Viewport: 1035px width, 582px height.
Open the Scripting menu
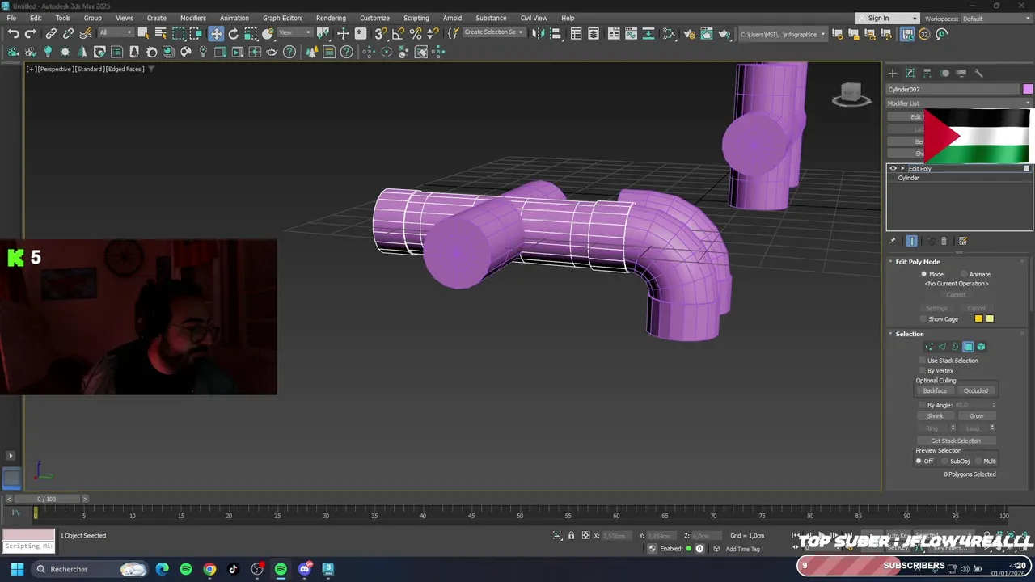(x=416, y=18)
